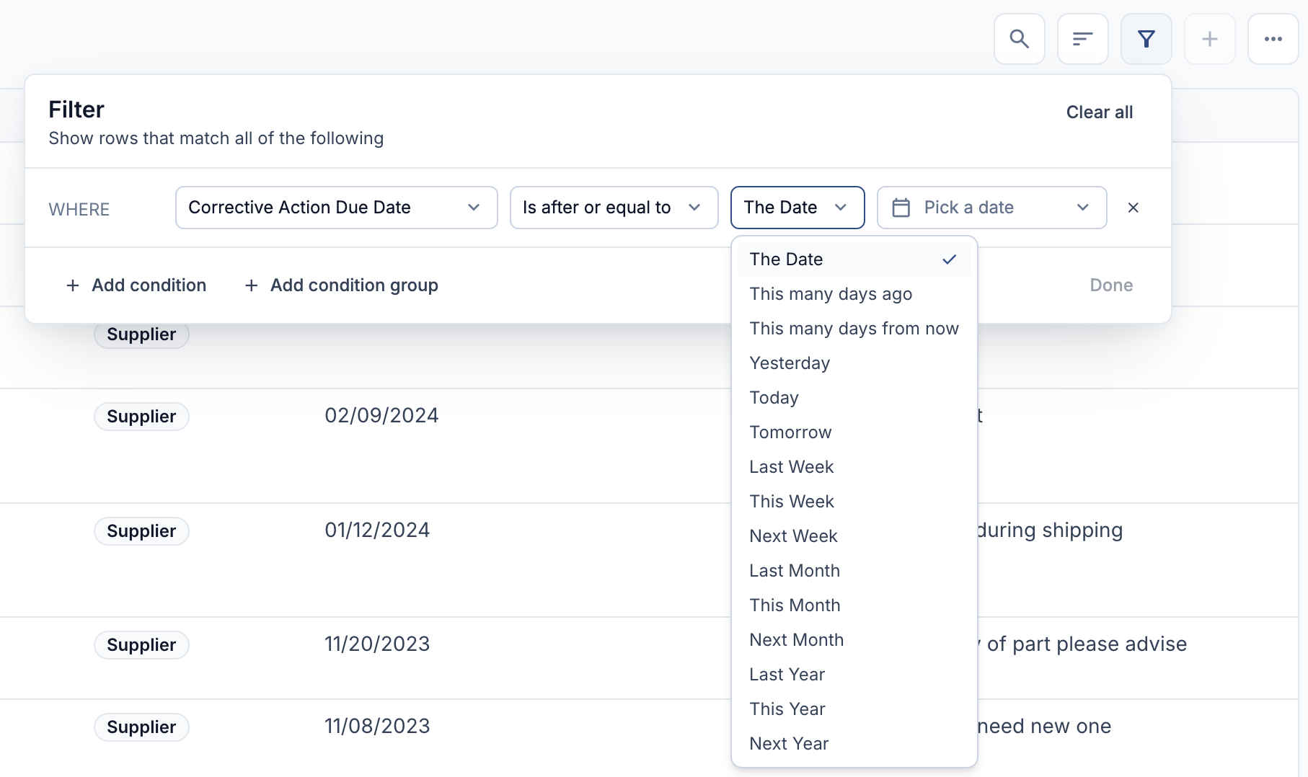Click the date cell 11/20/2023

click(x=377, y=644)
